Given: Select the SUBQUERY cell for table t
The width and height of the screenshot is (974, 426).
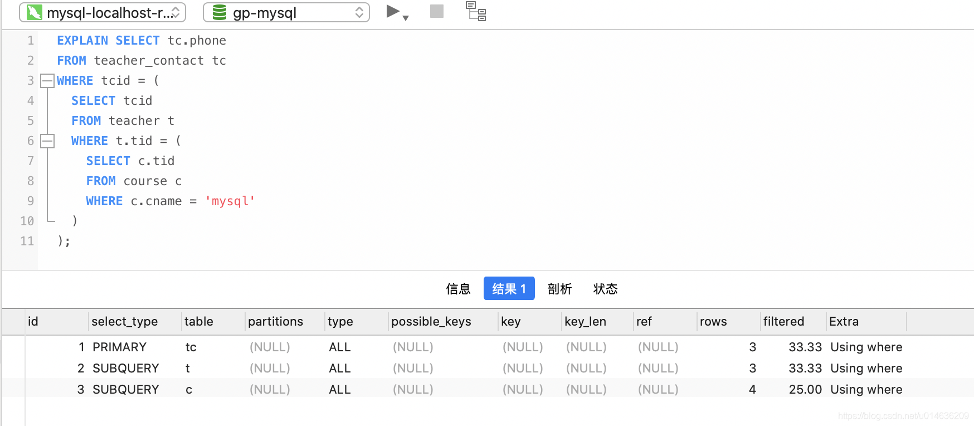Looking at the screenshot, I should coord(126,369).
